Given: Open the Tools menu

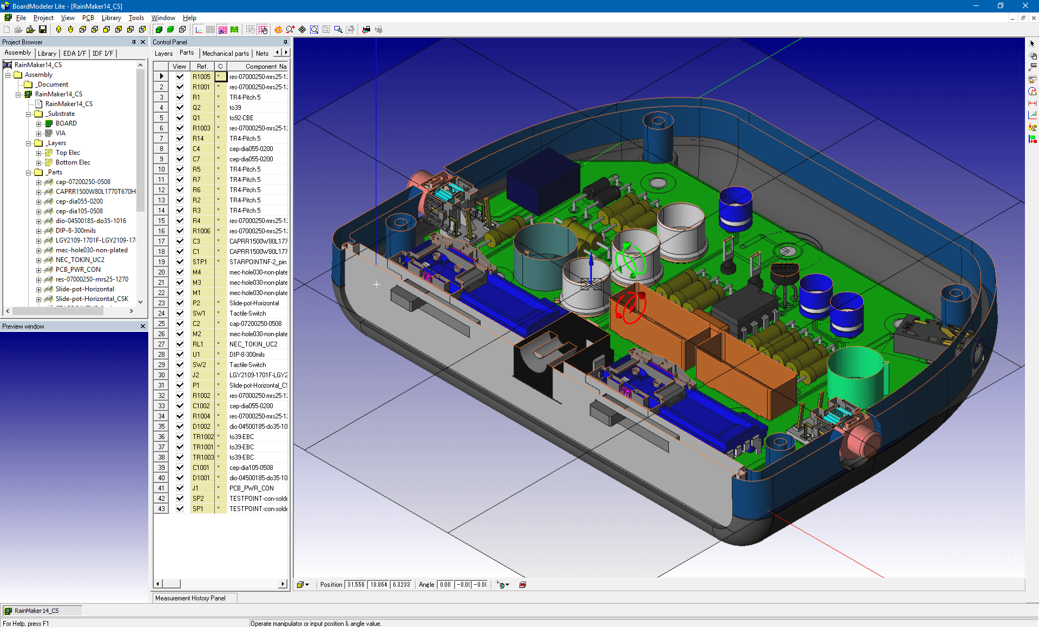Looking at the screenshot, I should pos(136,18).
